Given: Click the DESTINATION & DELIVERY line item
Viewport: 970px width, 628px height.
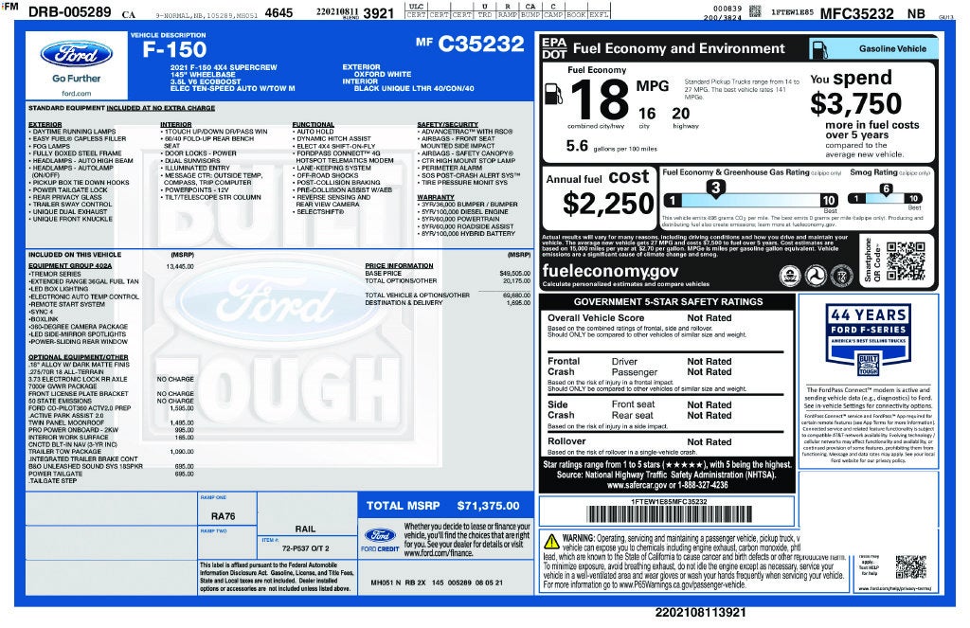Looking at the screenshot, I should pos(447,303).
